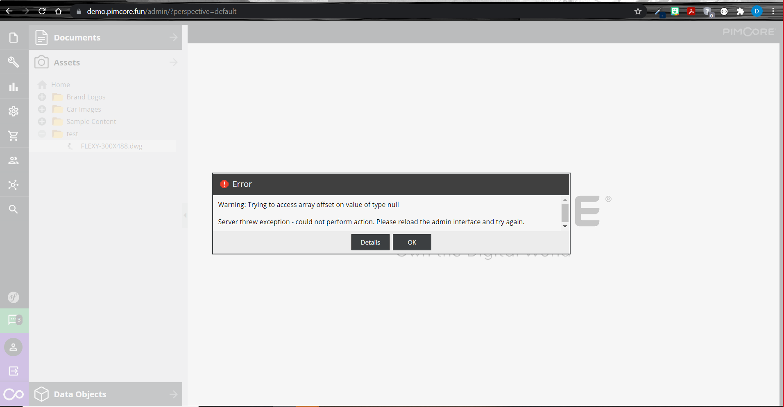Open the Assets panel header

click(105, 63)
